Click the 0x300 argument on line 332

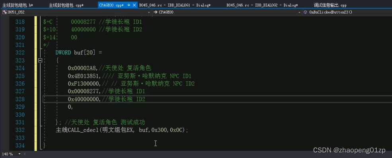160,130
